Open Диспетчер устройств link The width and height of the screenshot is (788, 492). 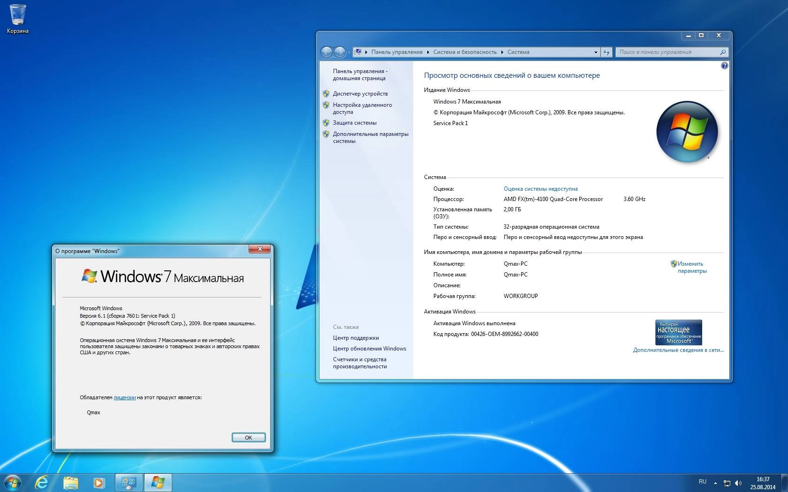(360, 94)
